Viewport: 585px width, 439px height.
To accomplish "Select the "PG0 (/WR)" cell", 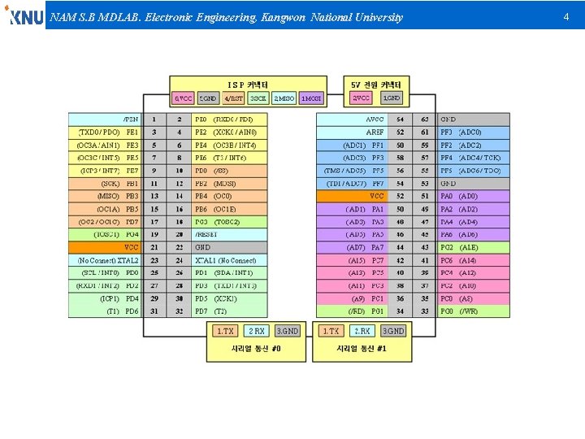I will [x=474, y=311].
